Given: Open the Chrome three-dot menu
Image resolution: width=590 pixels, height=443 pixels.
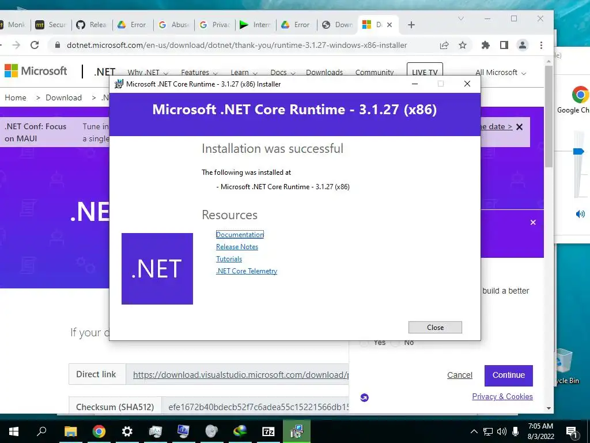Looking at the screenshot, I should 541,45.
